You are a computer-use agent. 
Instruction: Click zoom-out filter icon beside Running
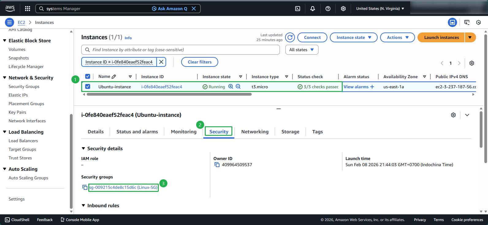pyautogui.click(x=238, y=86)
